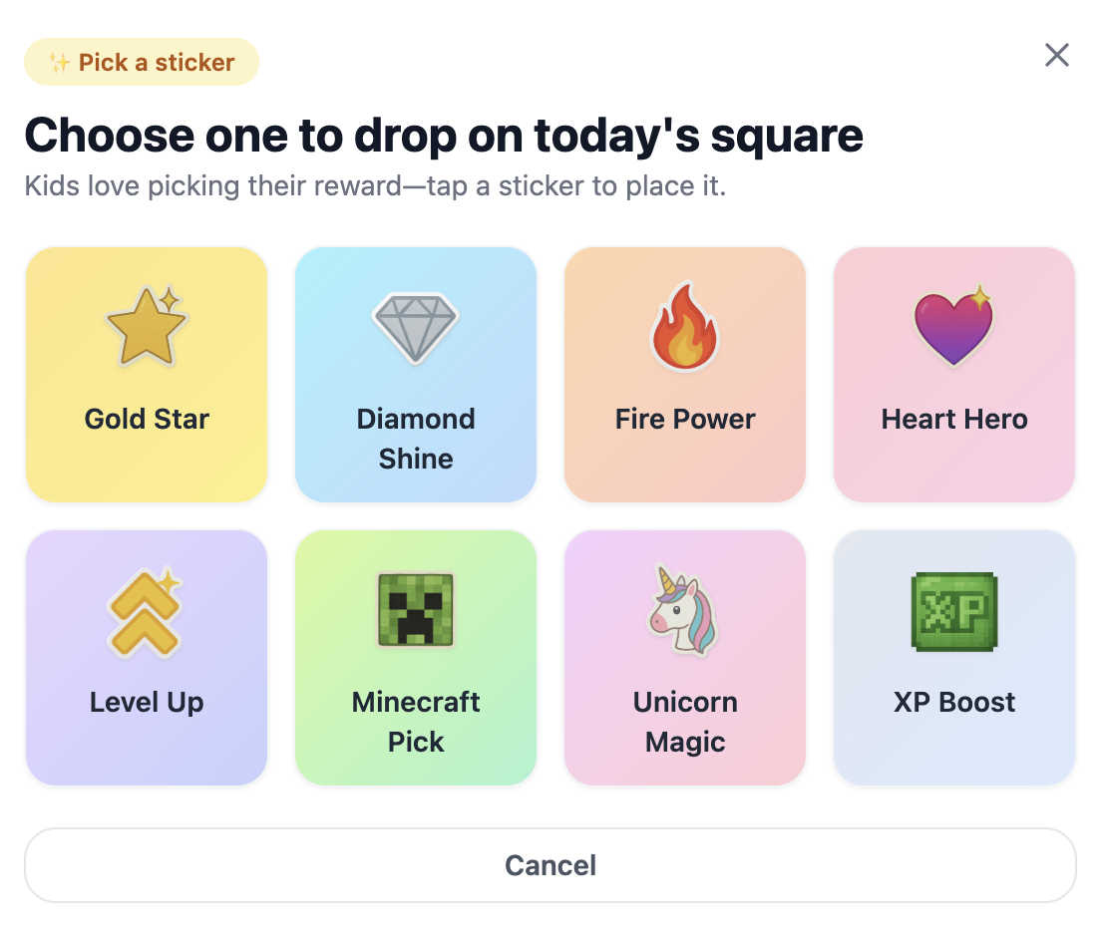Pick the Diamond Shine gem icon
The width and height of the screenshot is (1105, 941).
[x=416, y=327]
